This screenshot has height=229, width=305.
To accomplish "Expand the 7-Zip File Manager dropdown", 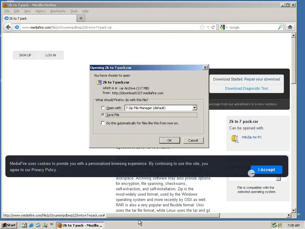I will 195,108.
